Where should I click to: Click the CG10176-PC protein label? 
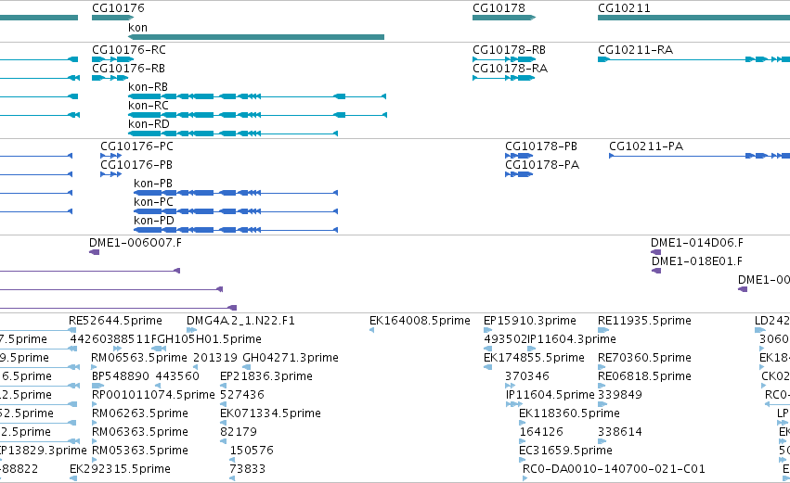pyautogui.click(x=136, y=146)
